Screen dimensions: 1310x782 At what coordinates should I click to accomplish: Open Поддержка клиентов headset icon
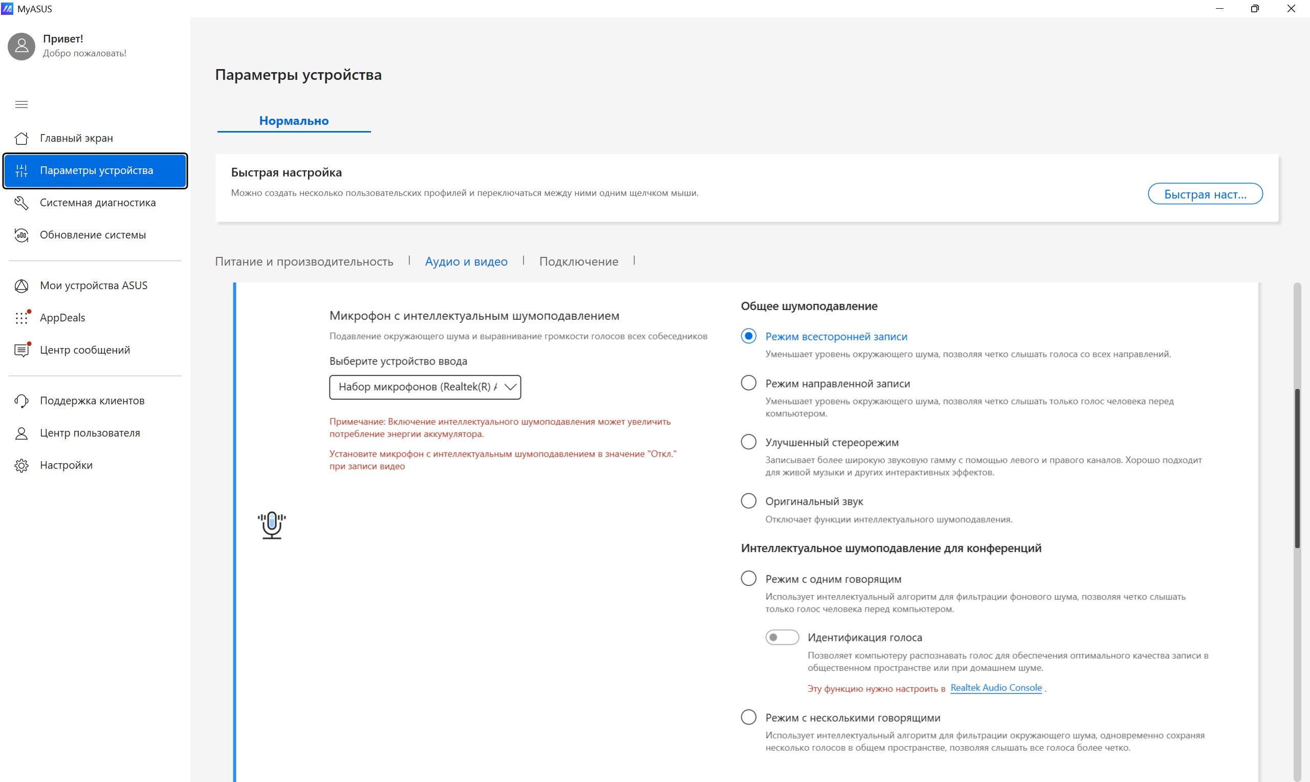point(21,401)
